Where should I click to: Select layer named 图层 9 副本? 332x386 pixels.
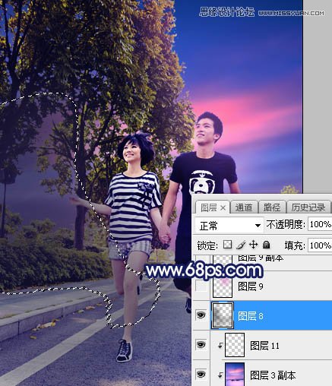click(261, 258)
